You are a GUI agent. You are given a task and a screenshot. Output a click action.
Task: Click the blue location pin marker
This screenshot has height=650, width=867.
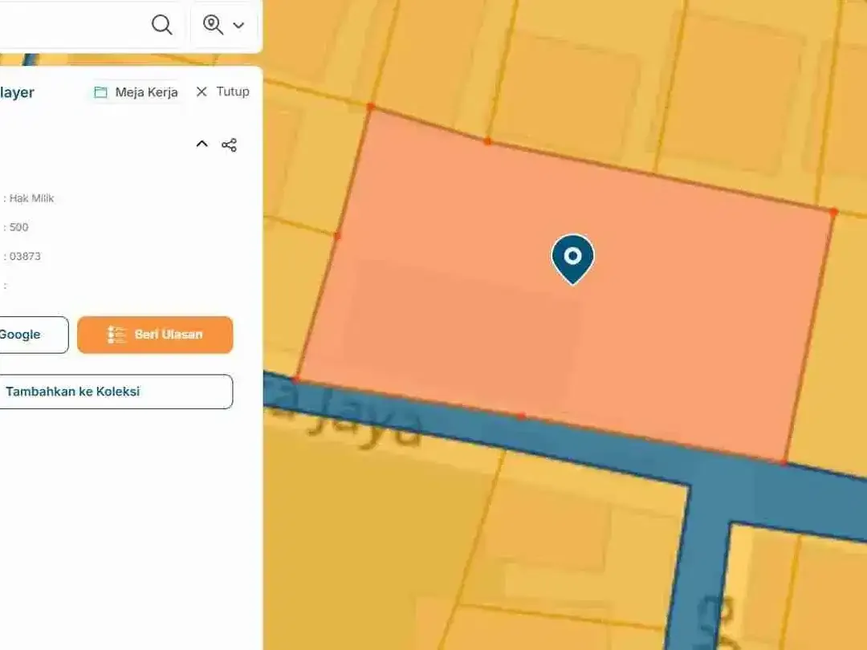573,259
